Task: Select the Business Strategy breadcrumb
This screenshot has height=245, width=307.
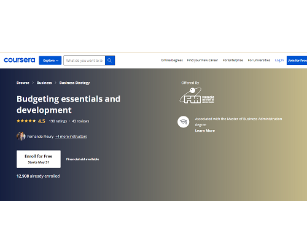Action: [x=74, y=83]
